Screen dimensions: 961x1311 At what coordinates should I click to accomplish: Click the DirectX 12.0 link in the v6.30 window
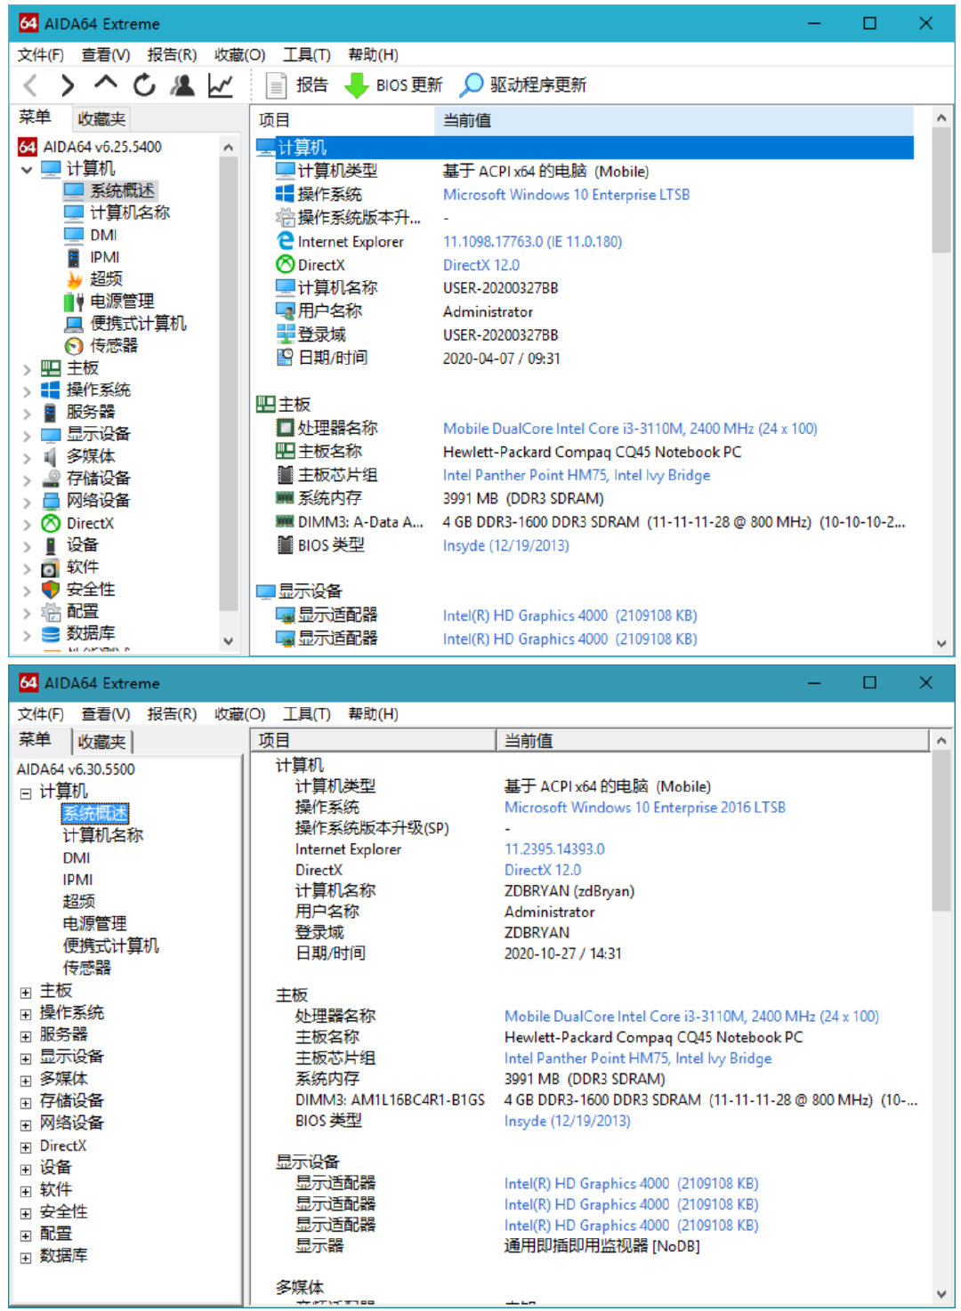point(543,871)
